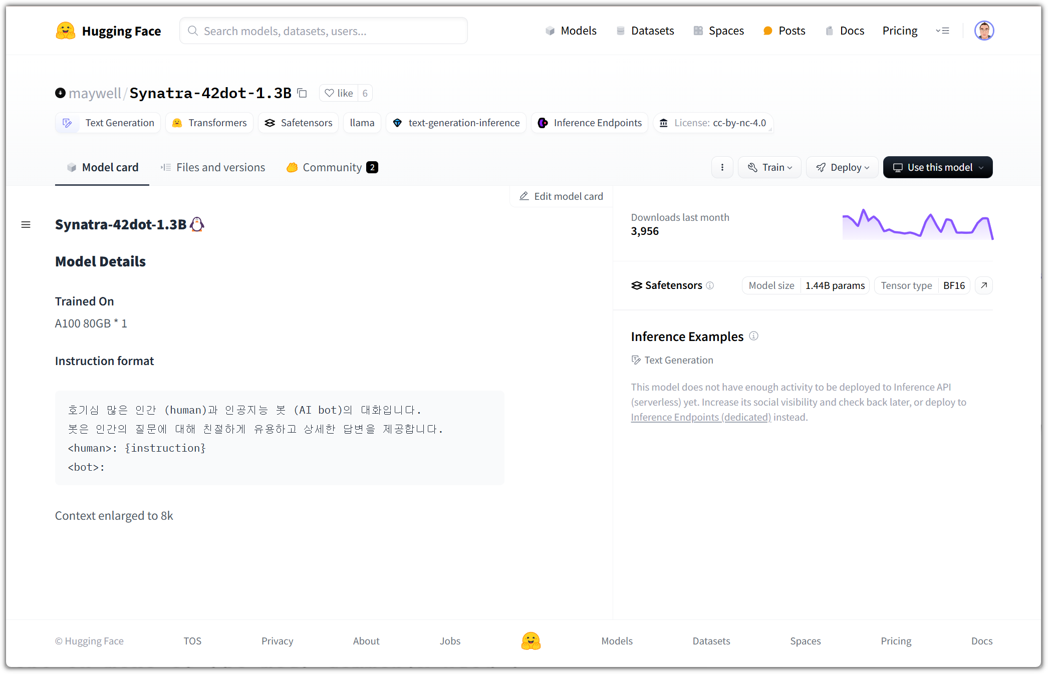
Task: Open the three-dot more options button
Action: point(722,167)
